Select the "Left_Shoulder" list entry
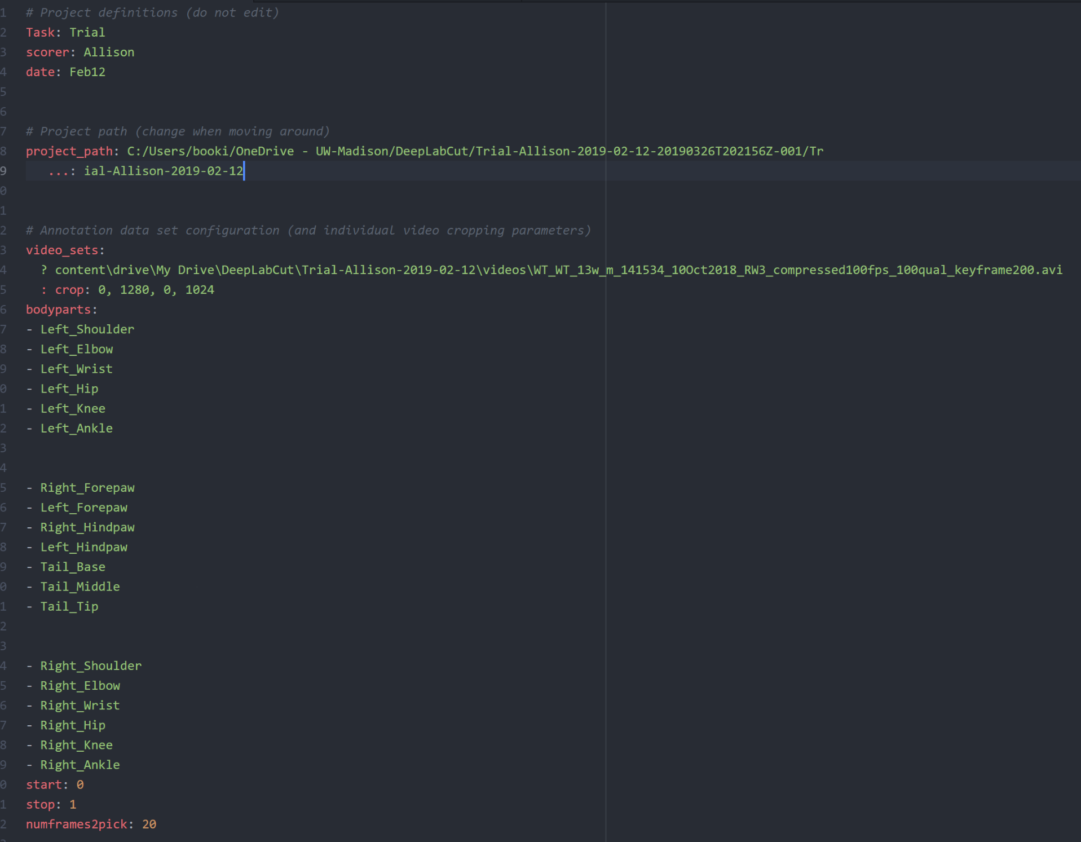 click(87, 329)
